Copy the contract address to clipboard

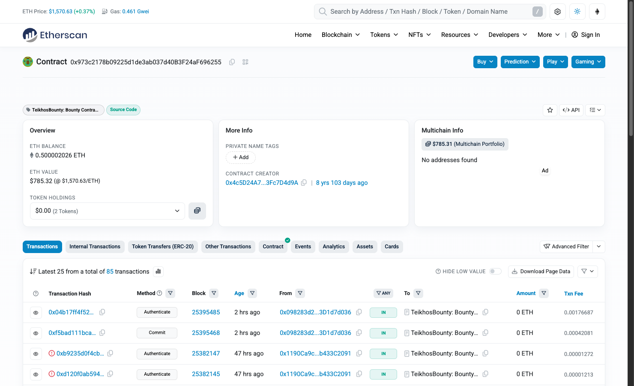point(232,62)
